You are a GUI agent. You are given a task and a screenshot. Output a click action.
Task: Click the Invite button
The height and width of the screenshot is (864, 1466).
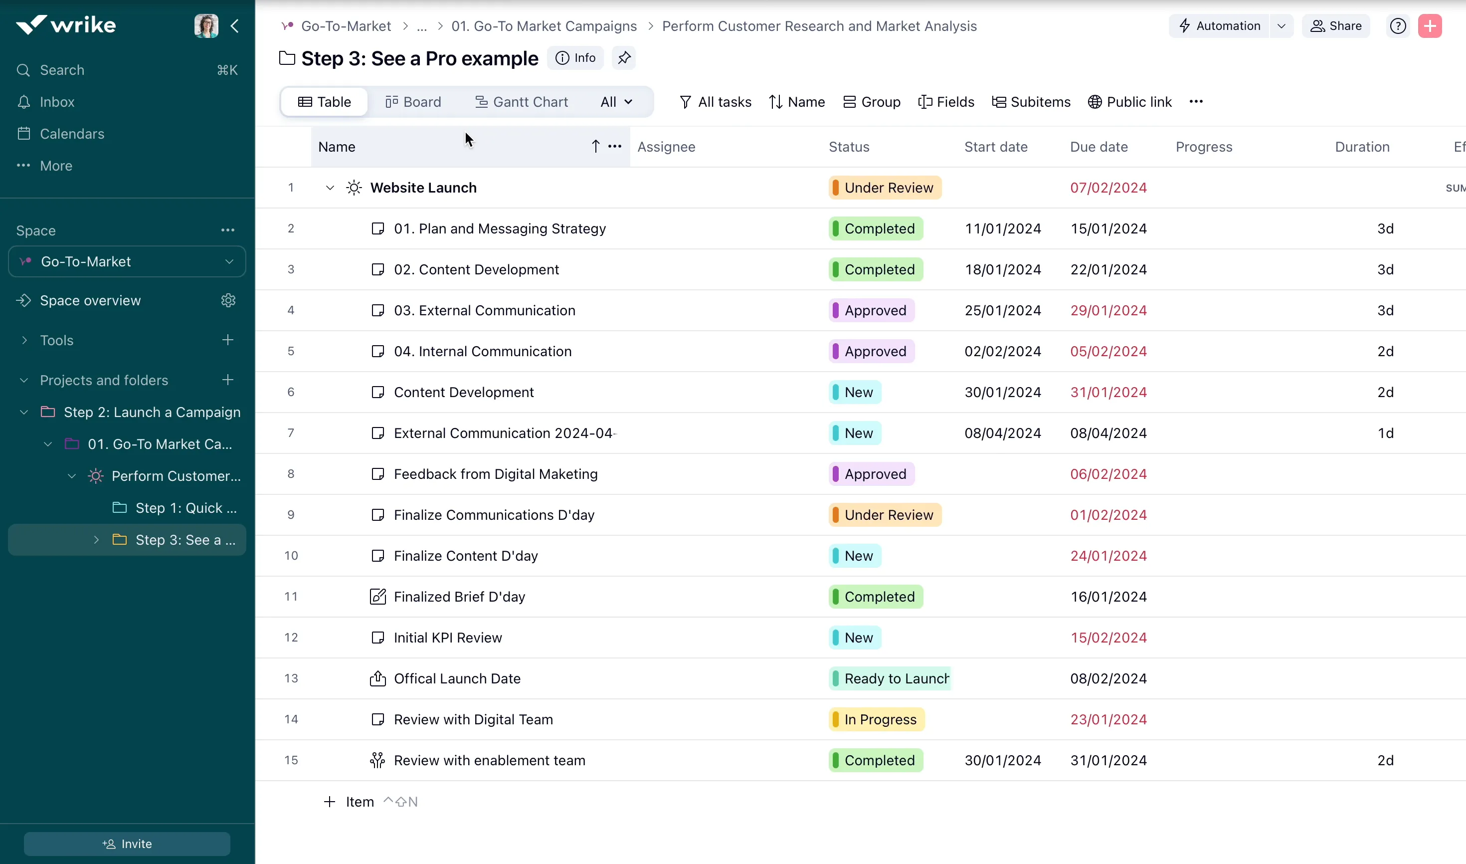click(x=126, y=844)
